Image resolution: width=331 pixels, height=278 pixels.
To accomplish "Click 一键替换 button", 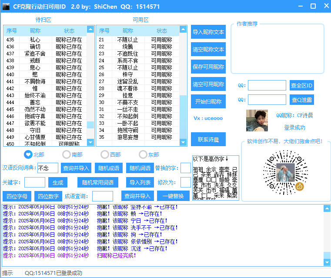I will [x=173, y=196].
